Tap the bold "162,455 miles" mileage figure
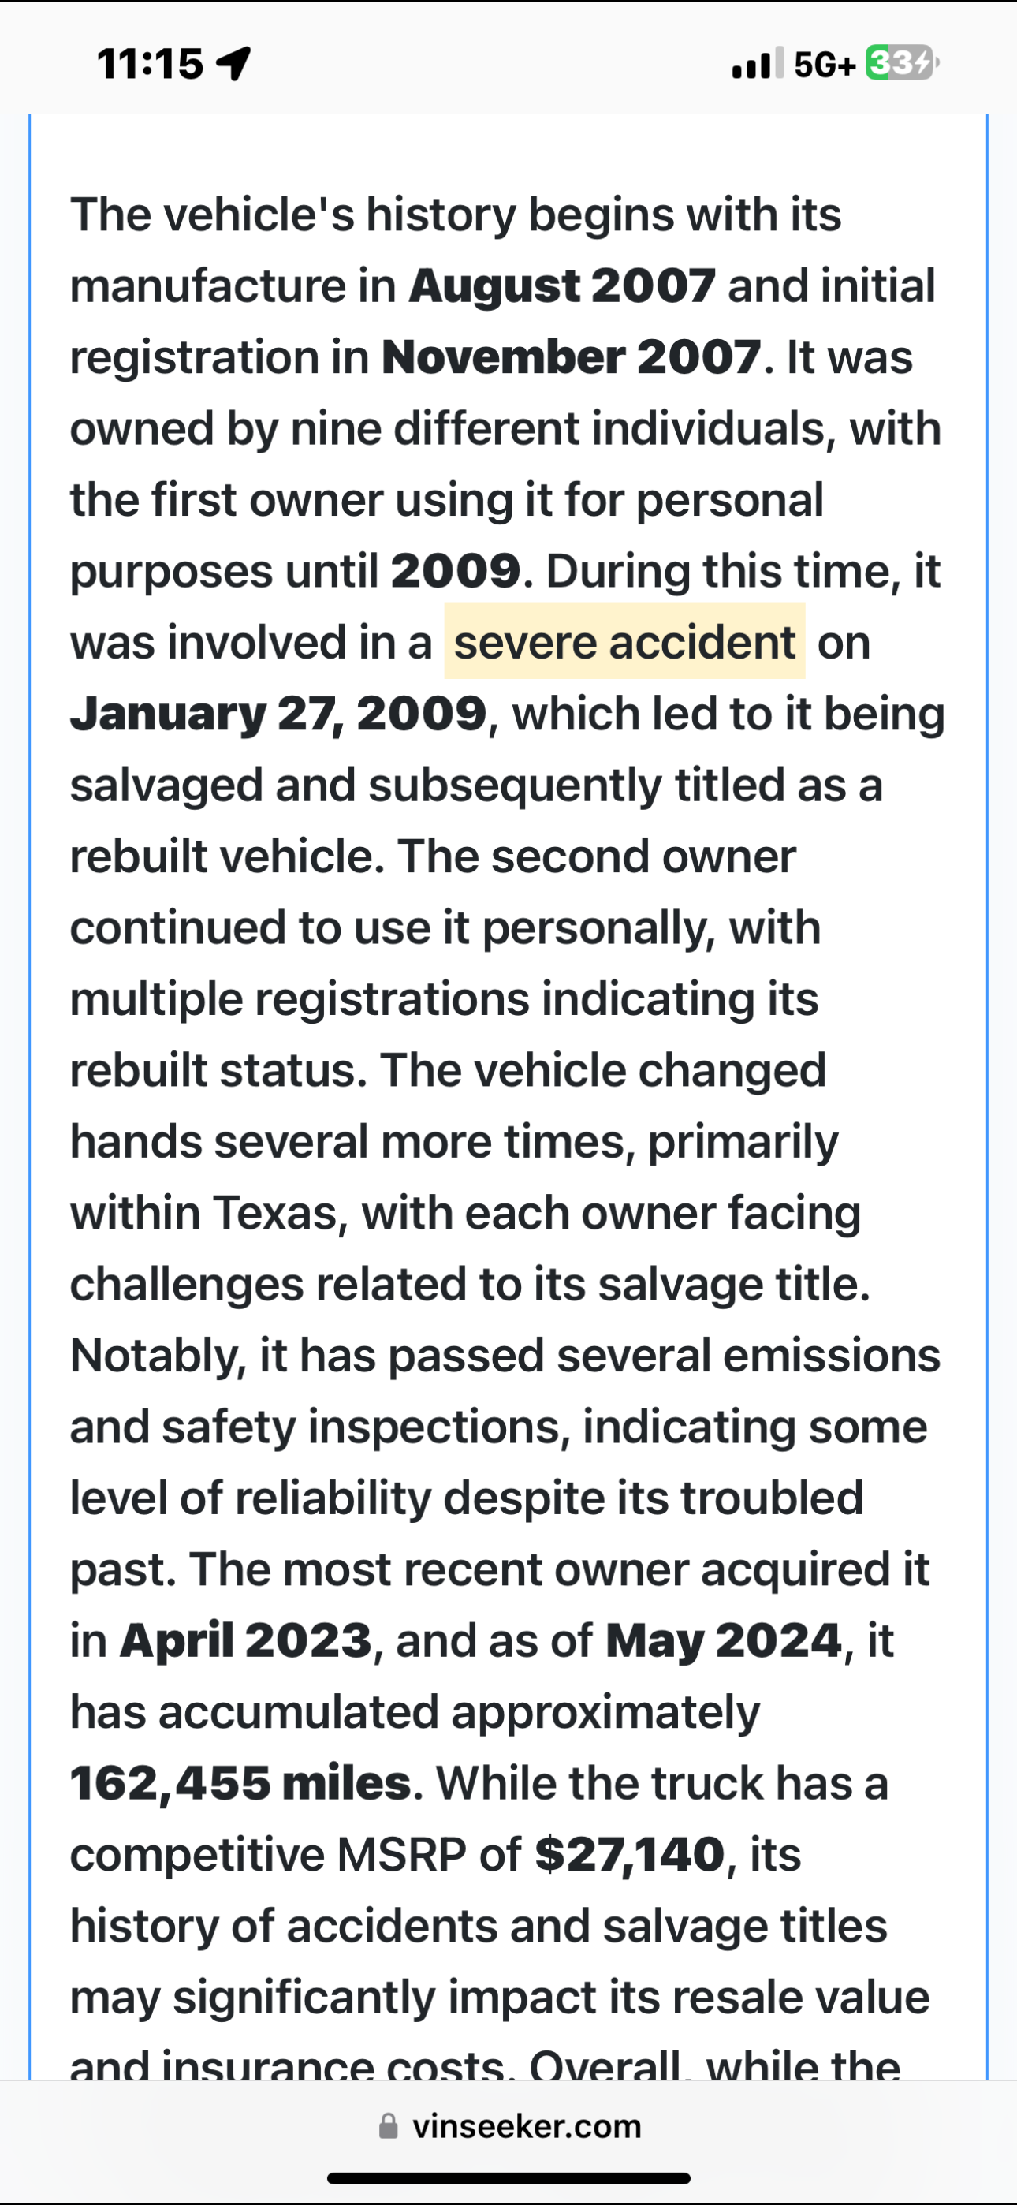The width and height of the screenshot is (1017, 2205). click(x=240, y=1783)
